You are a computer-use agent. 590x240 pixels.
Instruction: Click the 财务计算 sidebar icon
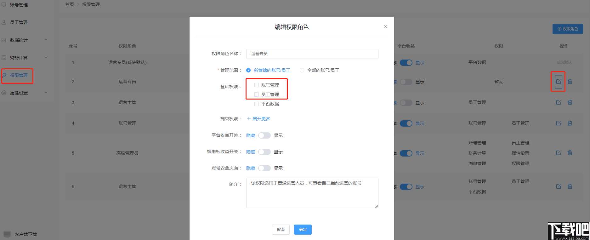click(4, 58)
